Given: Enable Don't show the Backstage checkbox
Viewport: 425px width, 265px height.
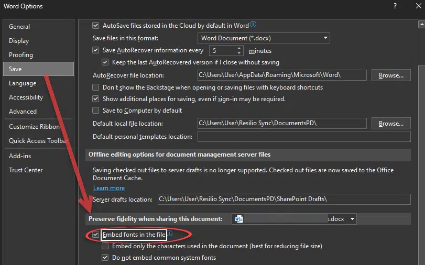Looking at the screenshot, I should tap(96, 87).
